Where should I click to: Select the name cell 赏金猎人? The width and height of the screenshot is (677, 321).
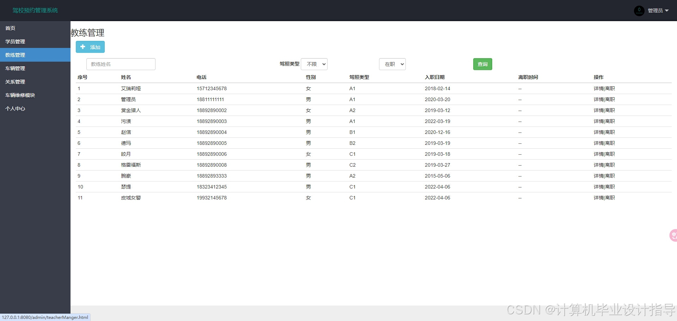131,110
